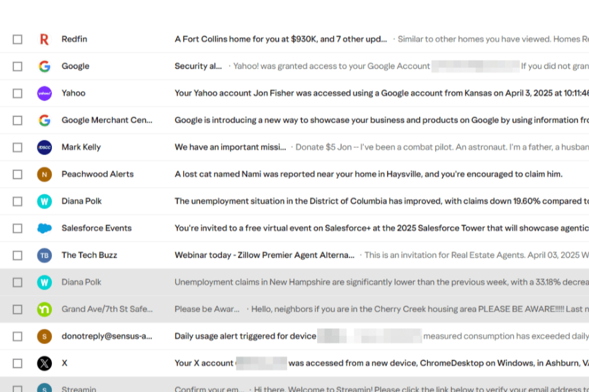
Task: Click sender name Peachwood Alerts
Action: click(98, 174)
